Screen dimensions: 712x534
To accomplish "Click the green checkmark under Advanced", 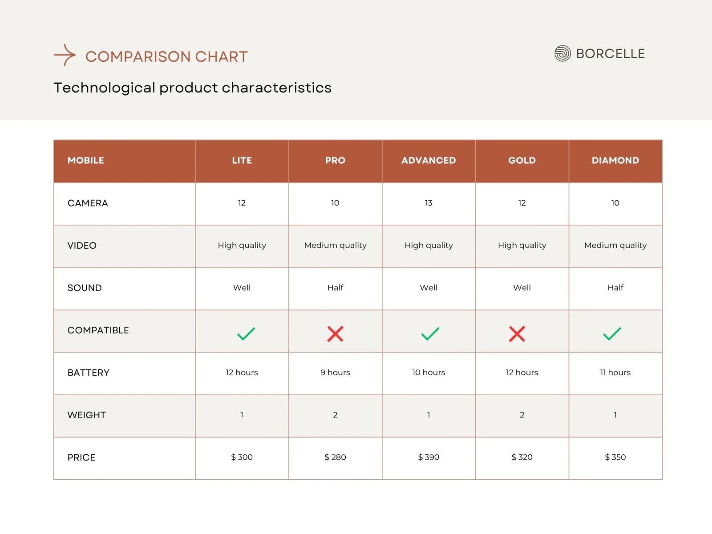I will 430,334.
